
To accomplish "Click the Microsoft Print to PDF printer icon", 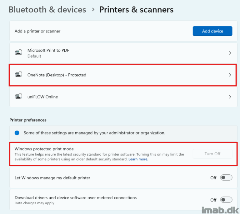I will 18,52.
